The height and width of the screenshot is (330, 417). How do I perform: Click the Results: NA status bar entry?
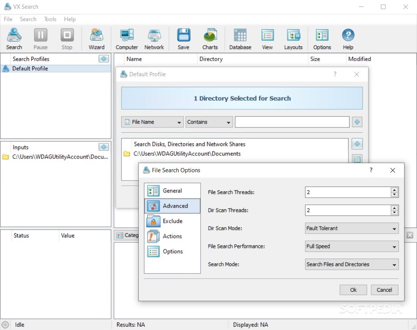pyautogui.click(x=130, y=325)
